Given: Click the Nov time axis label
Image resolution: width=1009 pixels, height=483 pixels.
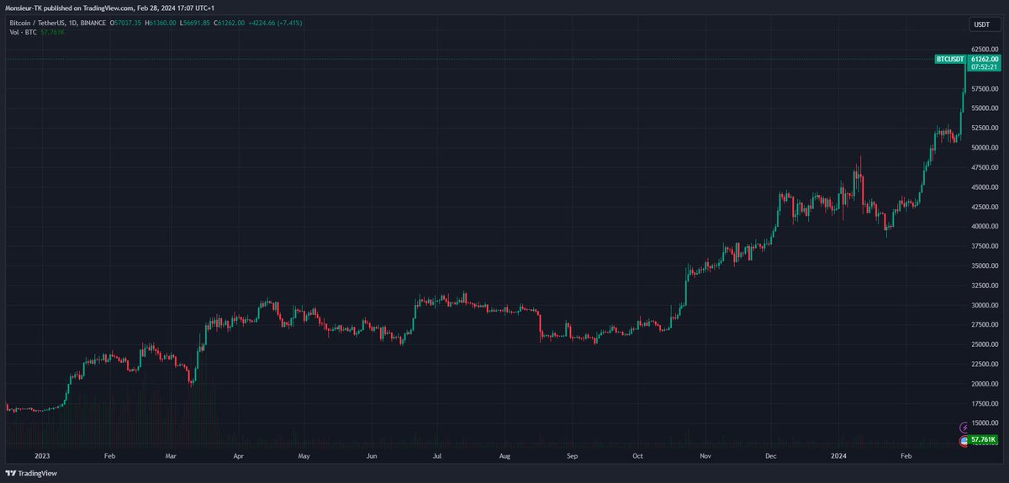Looking at the screenshot, I should tap(705, 454).
